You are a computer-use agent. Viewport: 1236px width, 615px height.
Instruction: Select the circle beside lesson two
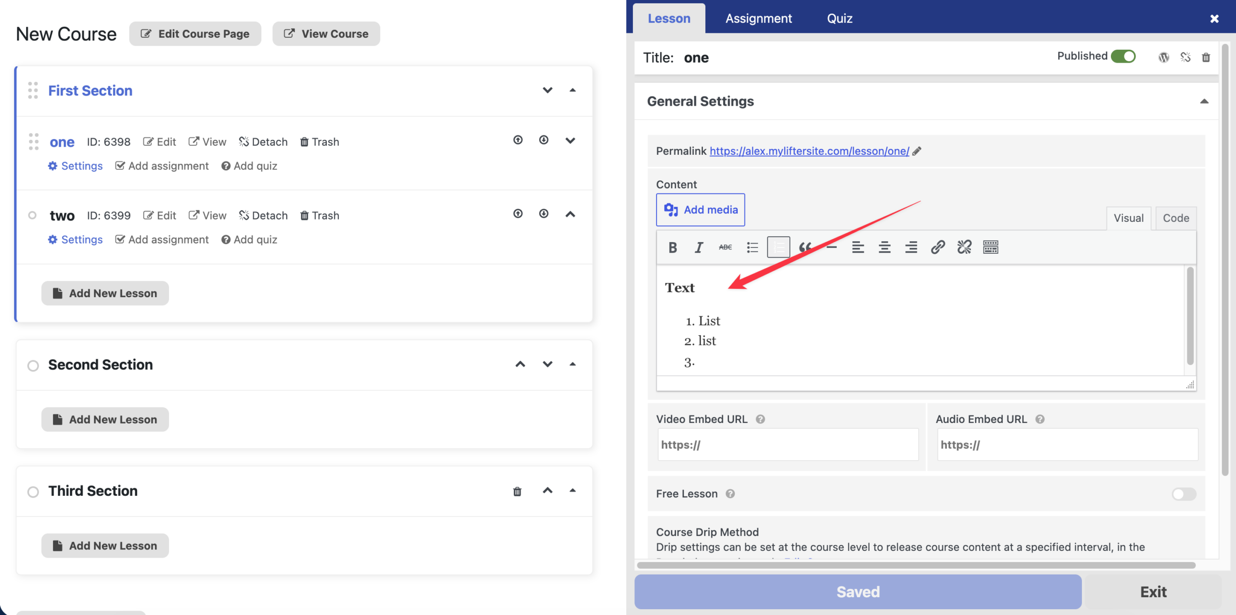(32, 215)
